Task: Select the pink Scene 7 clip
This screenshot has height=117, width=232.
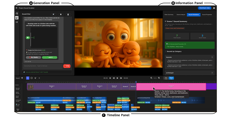Action: pos(171,87)
